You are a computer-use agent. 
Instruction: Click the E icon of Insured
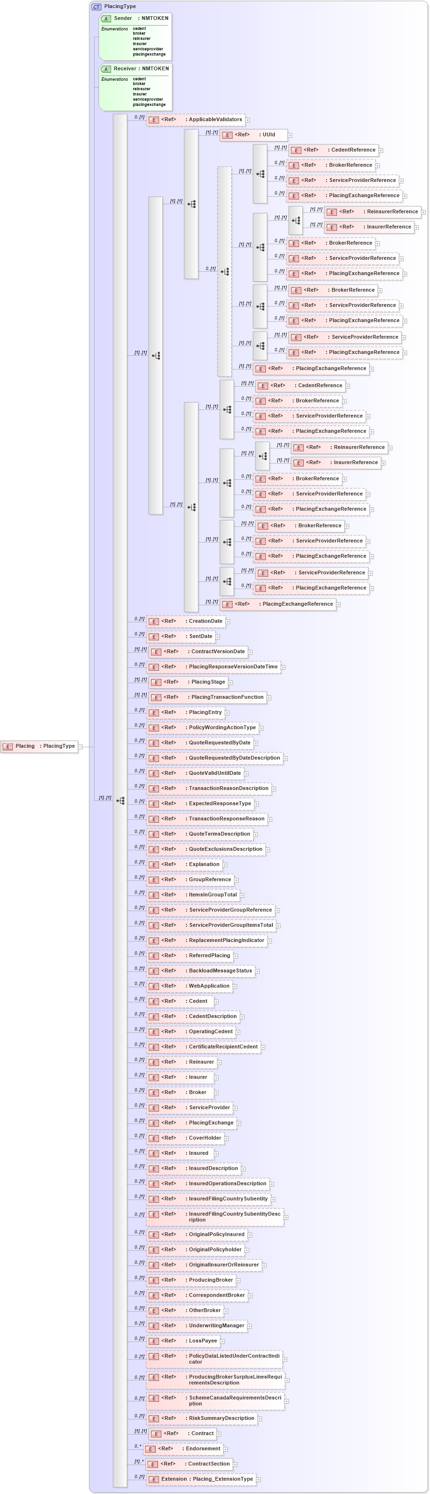coord(154,1153)
